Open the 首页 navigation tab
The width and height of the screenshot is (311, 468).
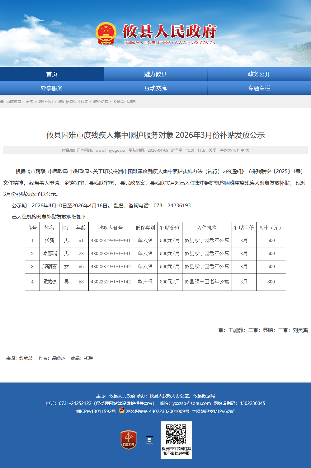pyautogui.click(x=52, y=74)
